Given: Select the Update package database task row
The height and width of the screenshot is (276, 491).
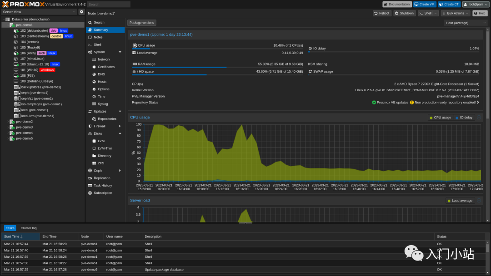Looking at the screenshot, I should [x=244, y=270].
